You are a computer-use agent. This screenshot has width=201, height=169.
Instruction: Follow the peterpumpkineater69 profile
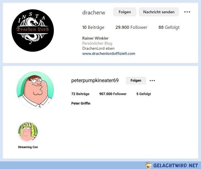tap(136, 81)
